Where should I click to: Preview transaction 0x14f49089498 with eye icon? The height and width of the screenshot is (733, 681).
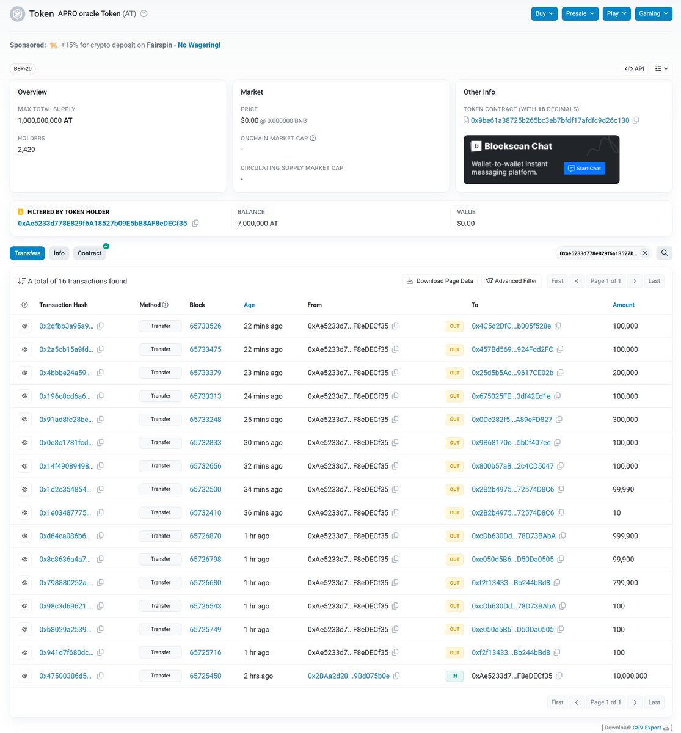(25, 466)
